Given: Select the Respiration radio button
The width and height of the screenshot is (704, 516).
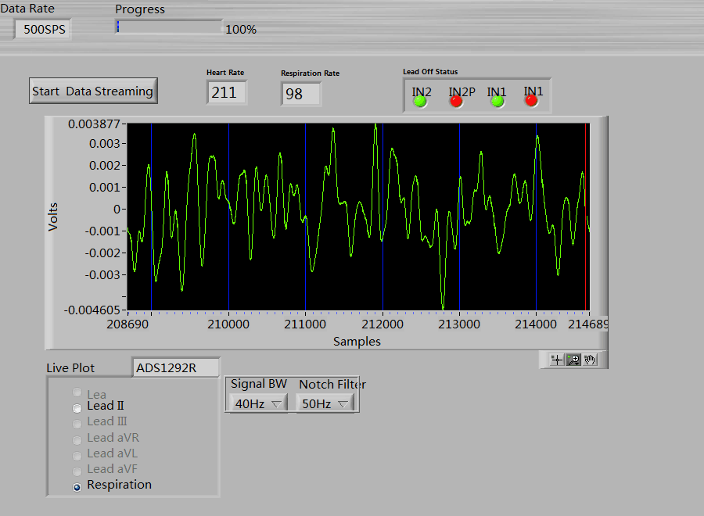Looking at the screenshot, I should pyautogui.click(x=77, y=487).
